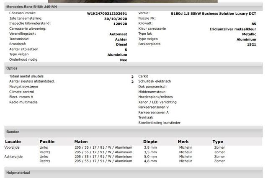268x178 pixels.
Task: Select the Carrosserie uitvoering: label
Action: pyautogui.click(x=28, y=28)
